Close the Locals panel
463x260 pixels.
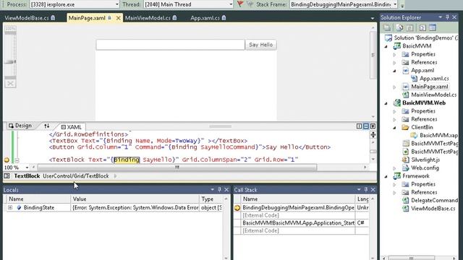click(x=226, y=189)
